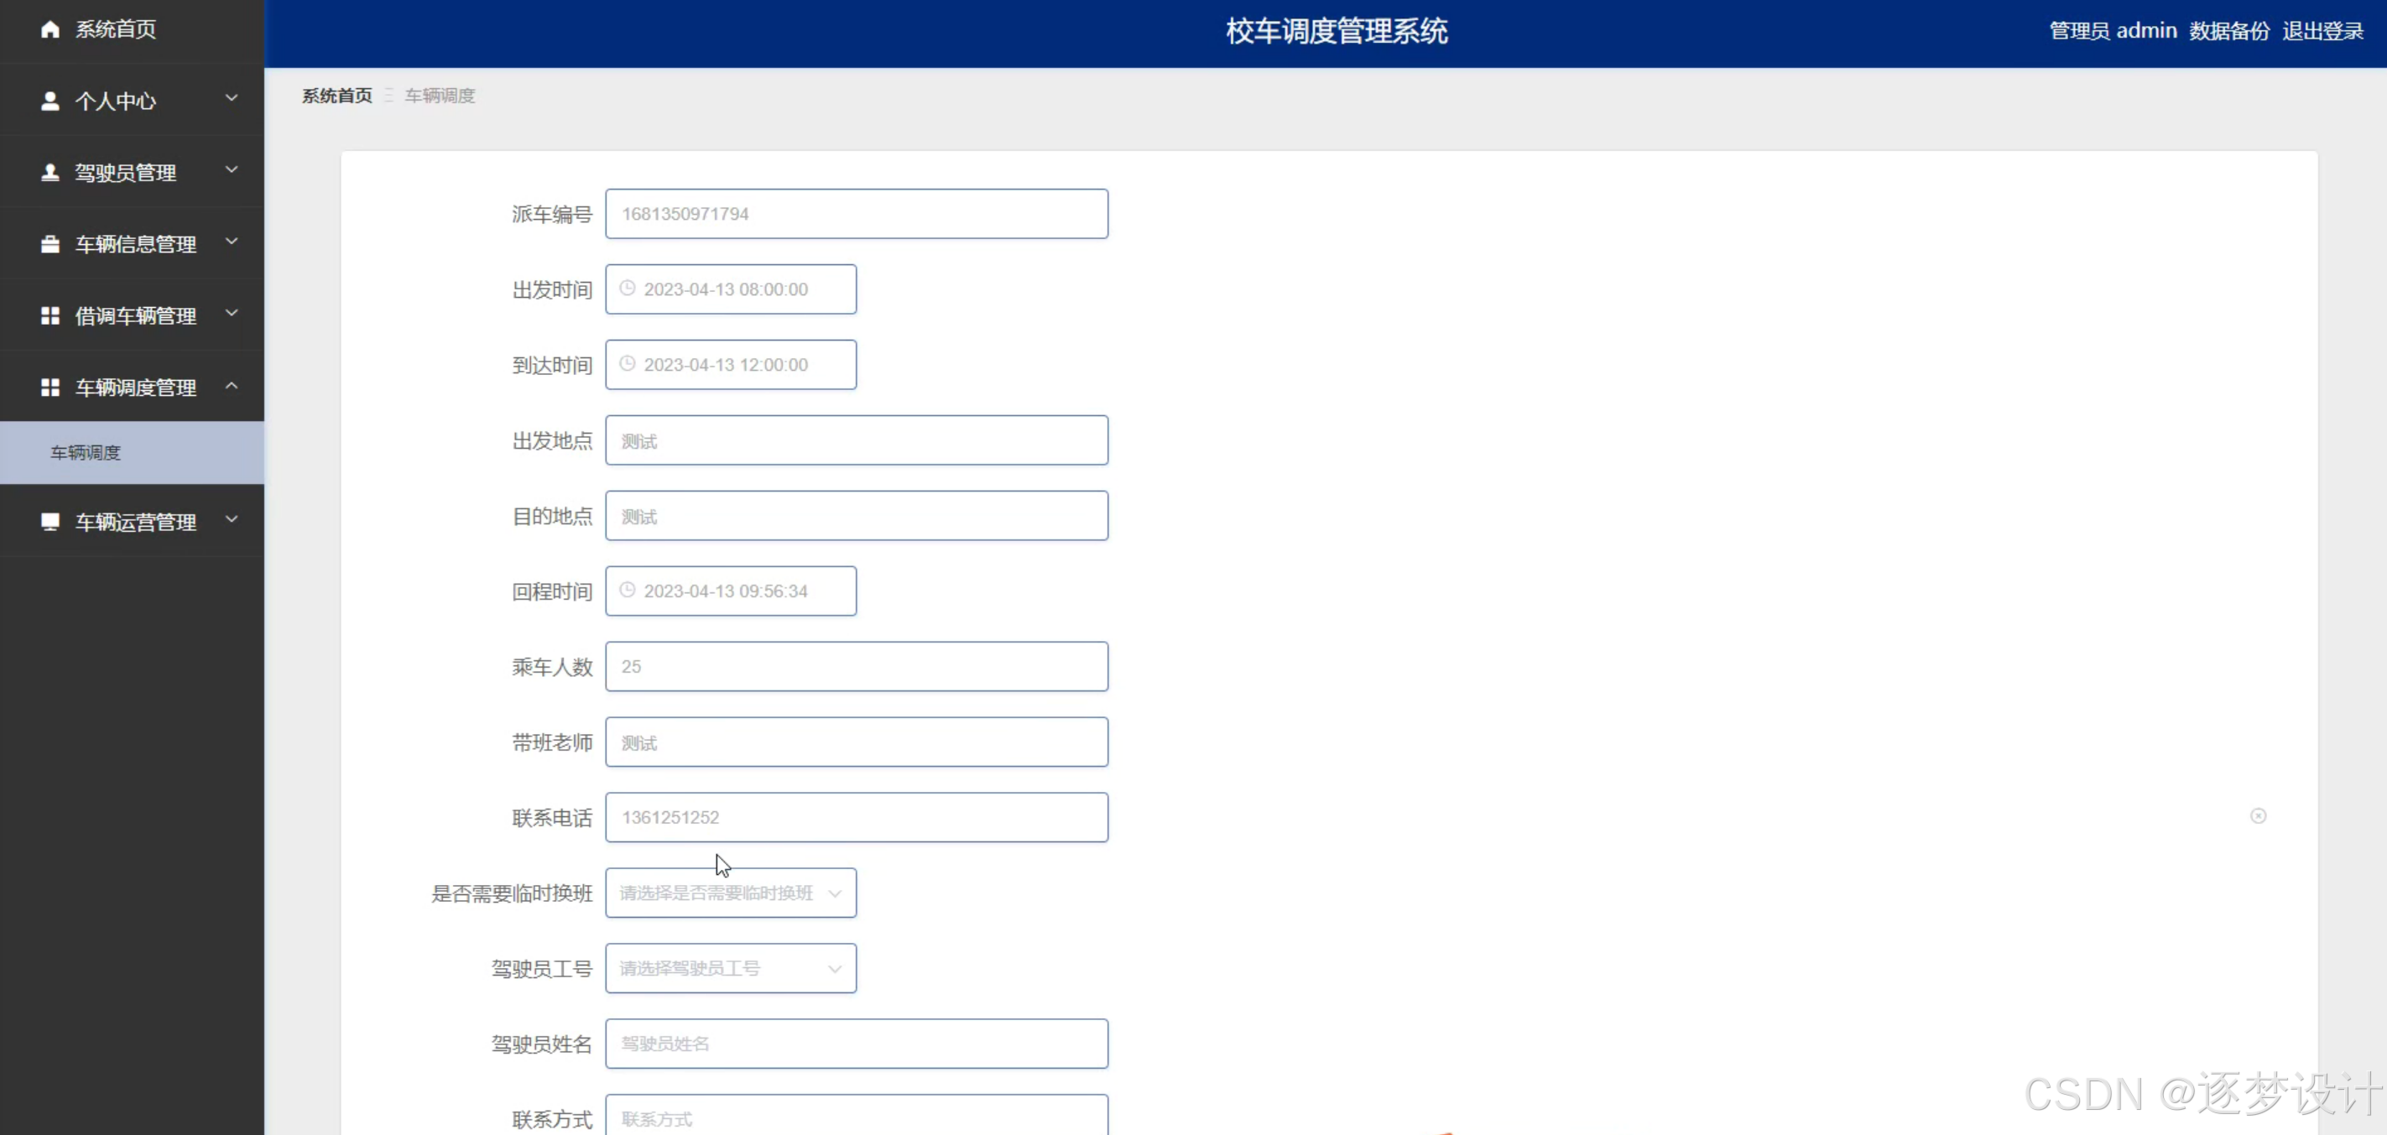
Task: Click the 出发地点 input field
Action: (x=857, y=440)
